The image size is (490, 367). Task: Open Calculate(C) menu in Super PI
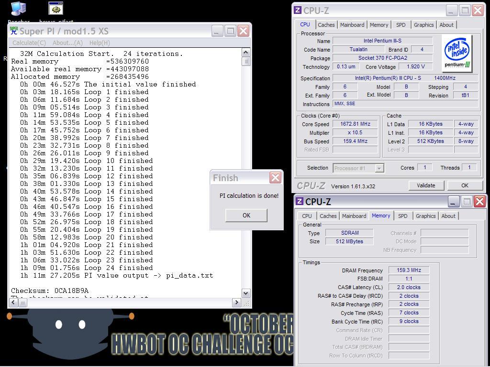pyautogui.click(x=29, y=43)
